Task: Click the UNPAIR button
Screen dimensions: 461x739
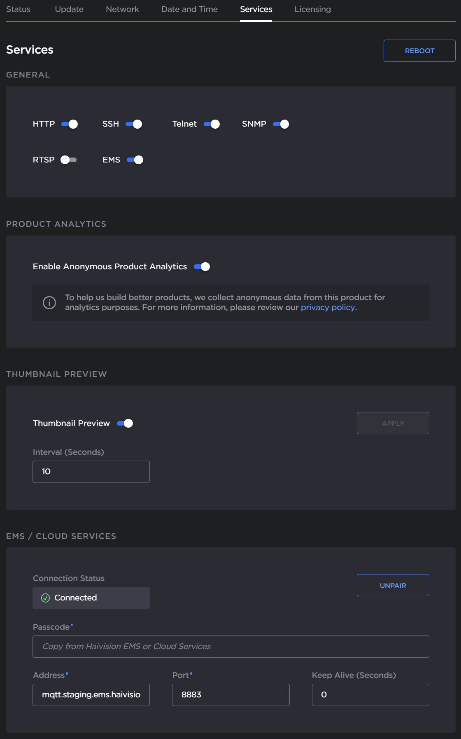Action: [x=393, y=586]
